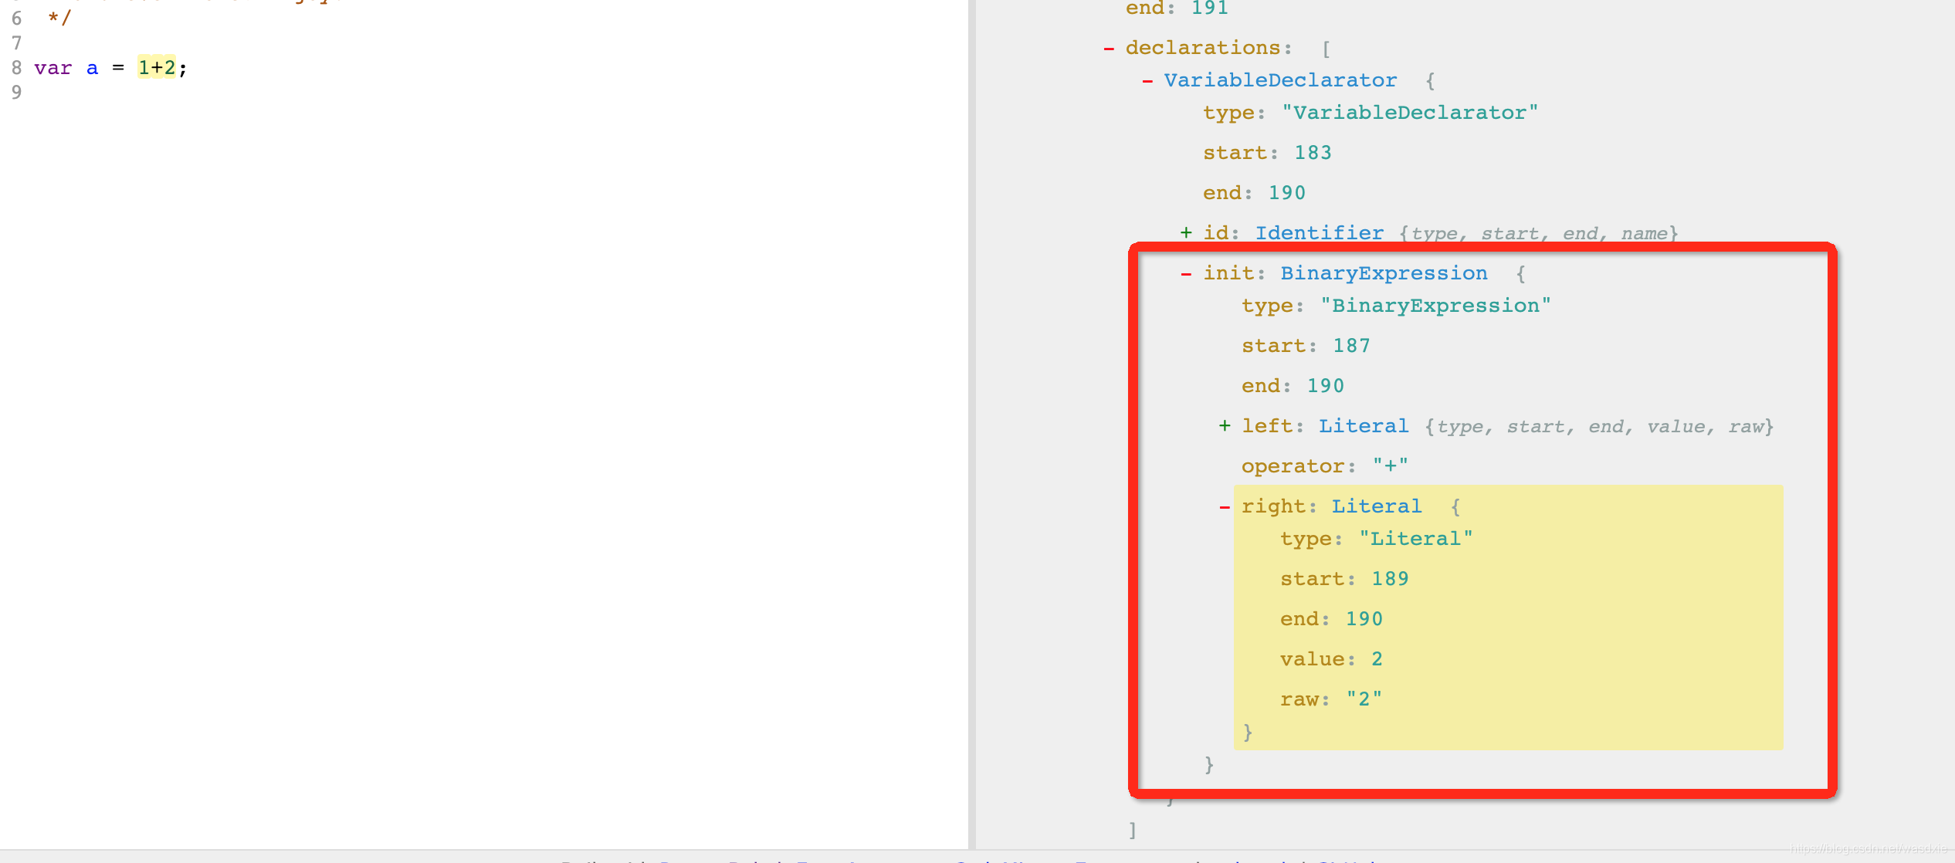Click end value 191 at top
This screenshot has width=1955, height=863.
tap(1209, 8)
